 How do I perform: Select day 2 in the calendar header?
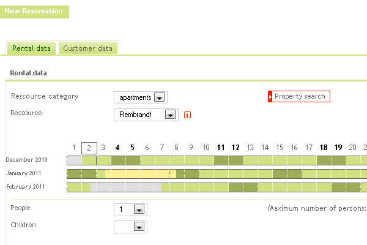coord(89,148)
